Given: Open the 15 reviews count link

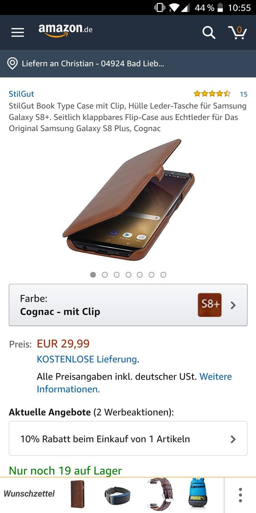Looking at the screenshot, I should [x=244, y=94].
